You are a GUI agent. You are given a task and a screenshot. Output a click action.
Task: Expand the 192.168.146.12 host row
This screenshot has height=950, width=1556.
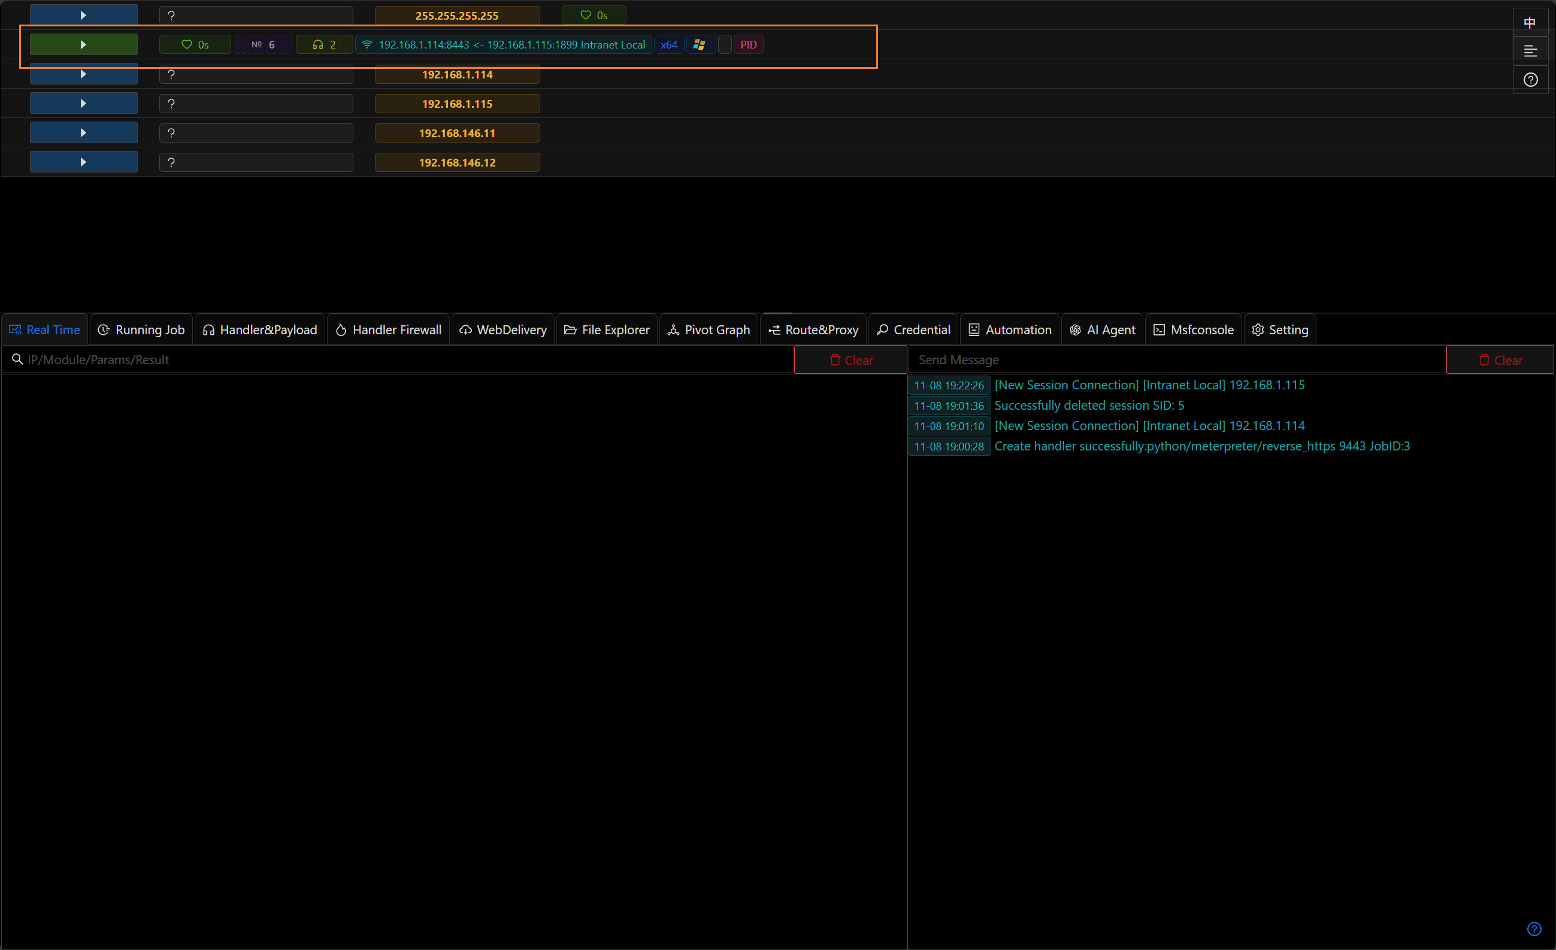pos(83,162)
